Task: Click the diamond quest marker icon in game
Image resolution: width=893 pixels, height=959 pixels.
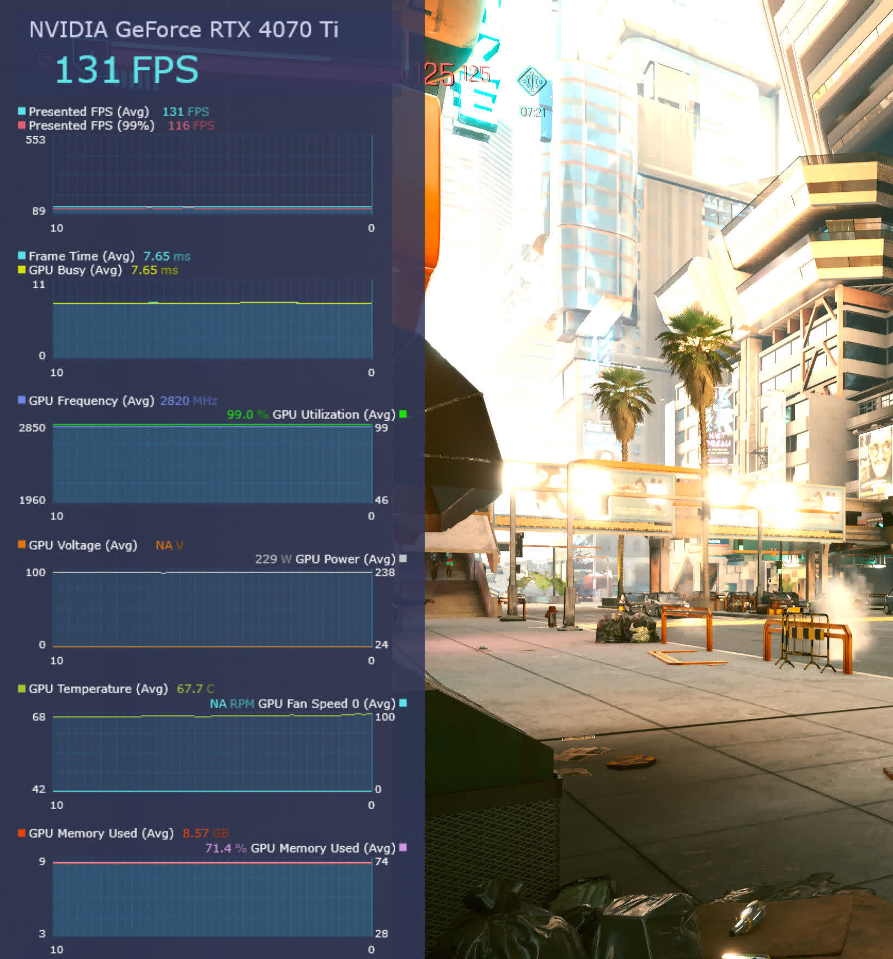Action: coord(531,82)
